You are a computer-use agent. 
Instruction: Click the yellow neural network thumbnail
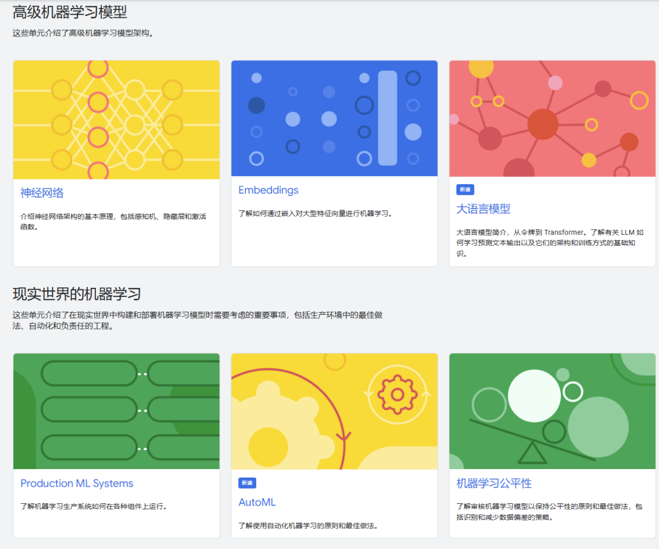coord(117,120)
